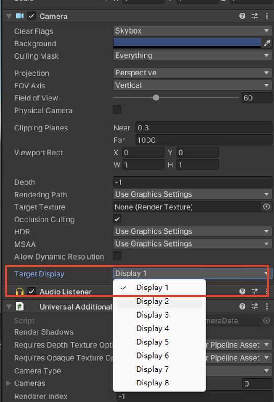Open the Target Texture object picker icon
Image resolution: width=274 pixels, height=402 pixels.
point(266,207)
